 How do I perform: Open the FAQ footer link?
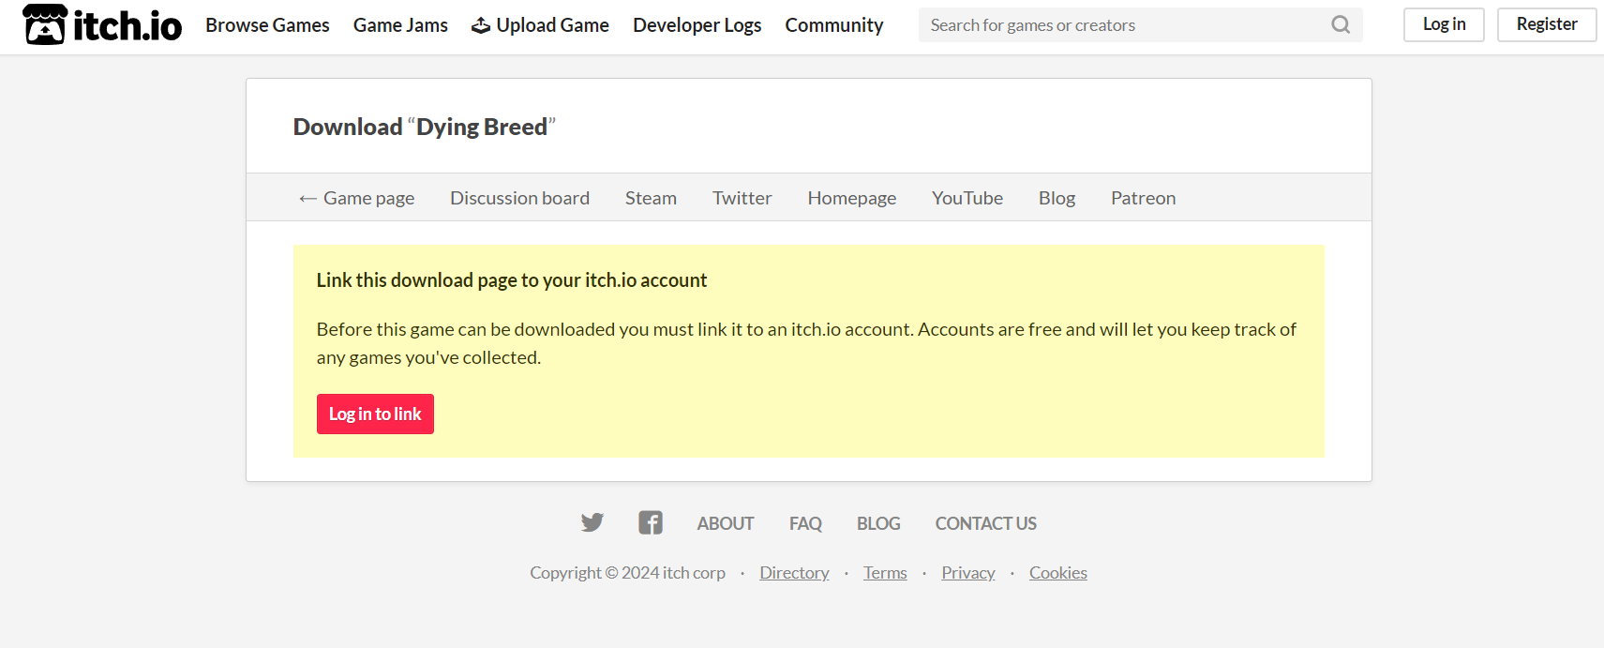click(805, 523)
